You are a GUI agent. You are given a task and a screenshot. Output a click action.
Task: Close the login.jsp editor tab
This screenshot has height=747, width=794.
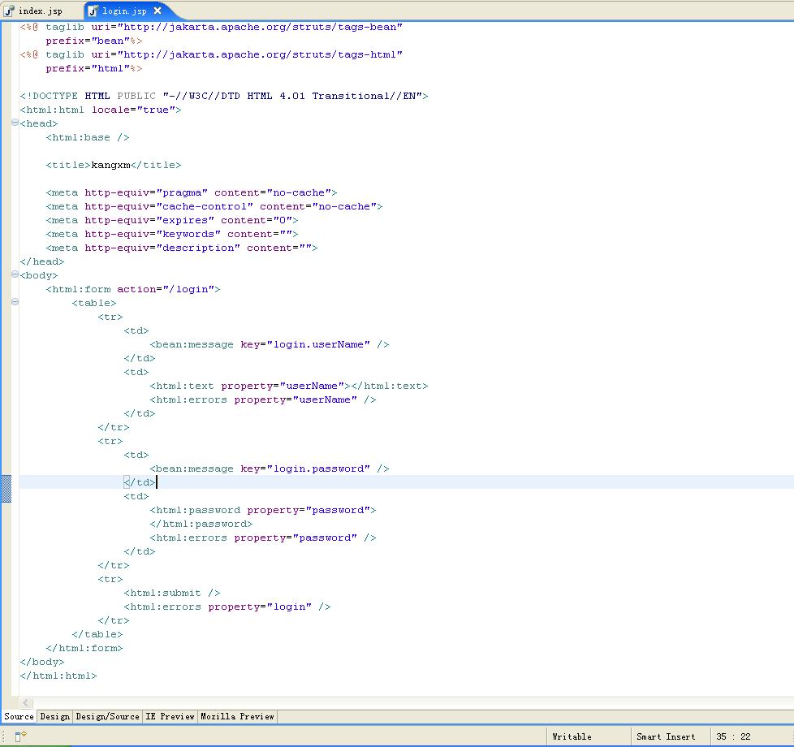(158, 10)
